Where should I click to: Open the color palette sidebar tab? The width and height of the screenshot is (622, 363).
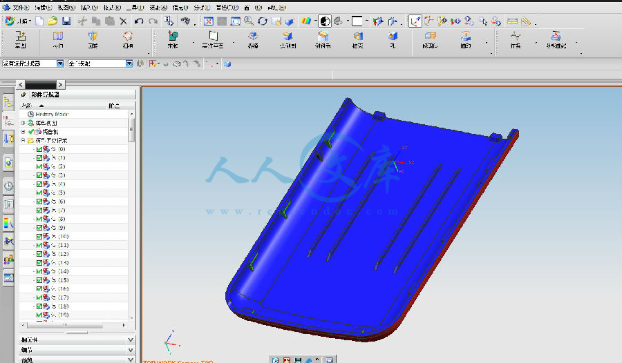pos(8,223)
